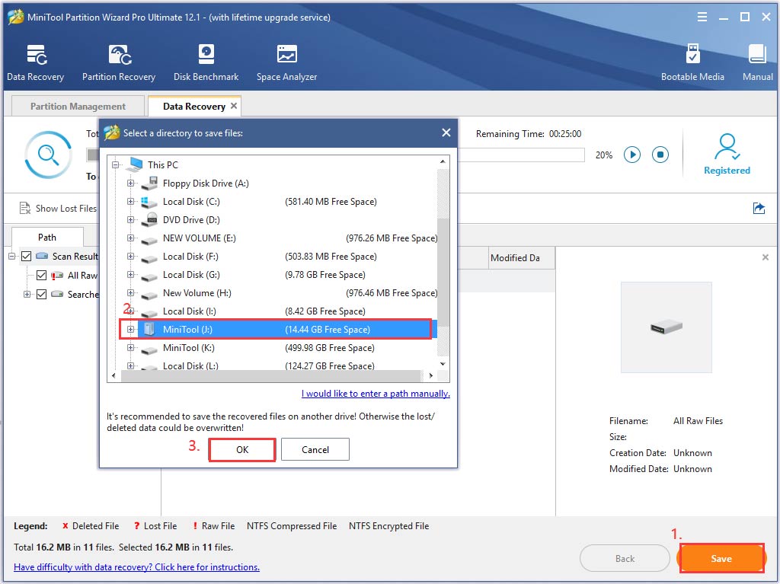Click the Registered link text
This screenshot has height=584, width=780.
727,170
